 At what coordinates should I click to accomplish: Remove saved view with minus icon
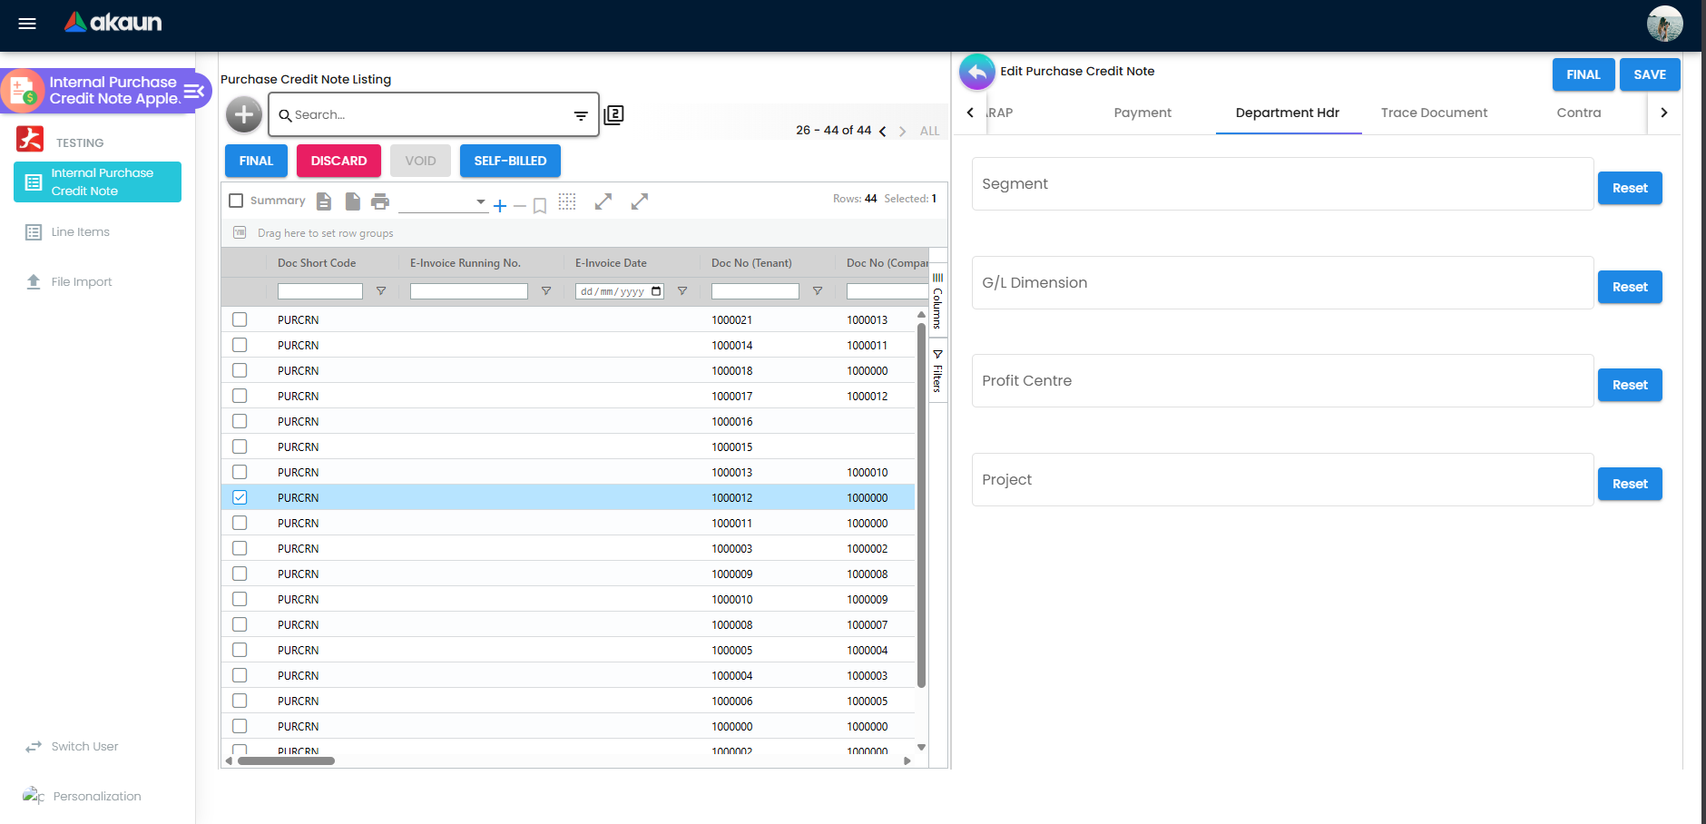(x=519, y=206)
